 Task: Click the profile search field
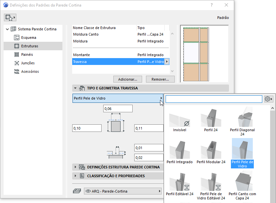[x=214, y=99]
